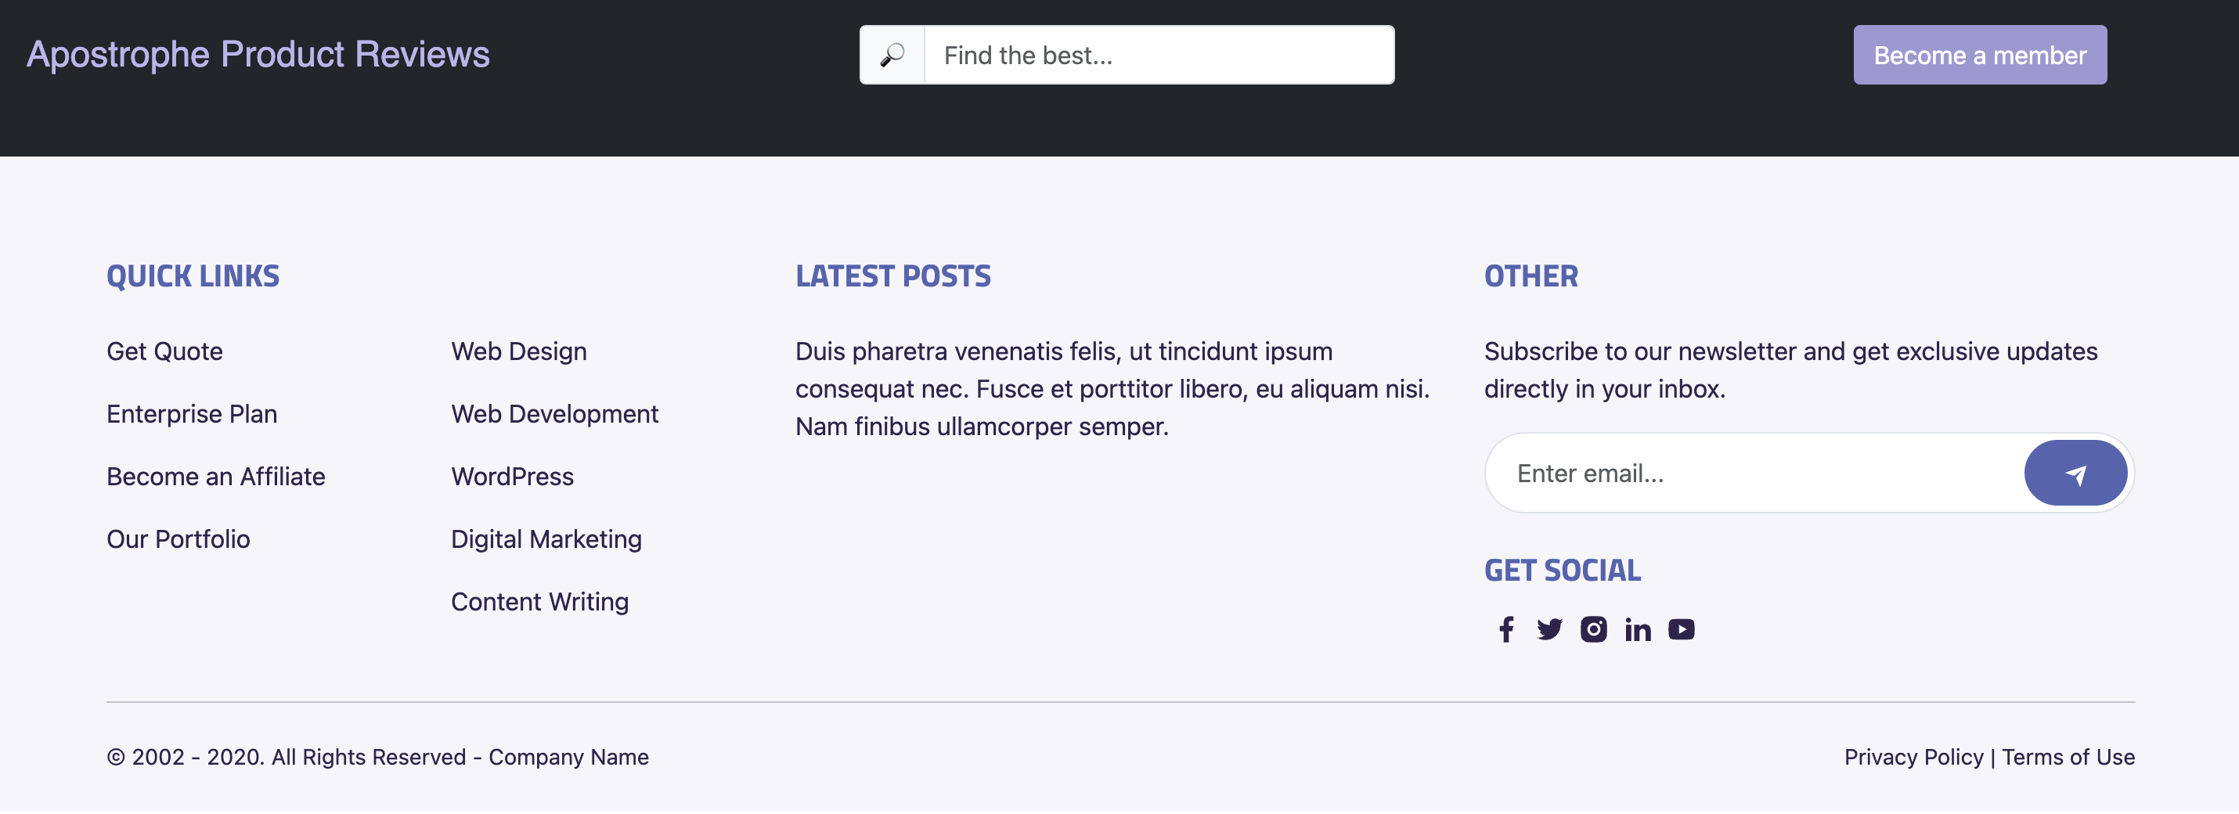The height and width of the screenshot is (814, 2239).
Task: Click the Web Design link
Action: coord(518,351)
